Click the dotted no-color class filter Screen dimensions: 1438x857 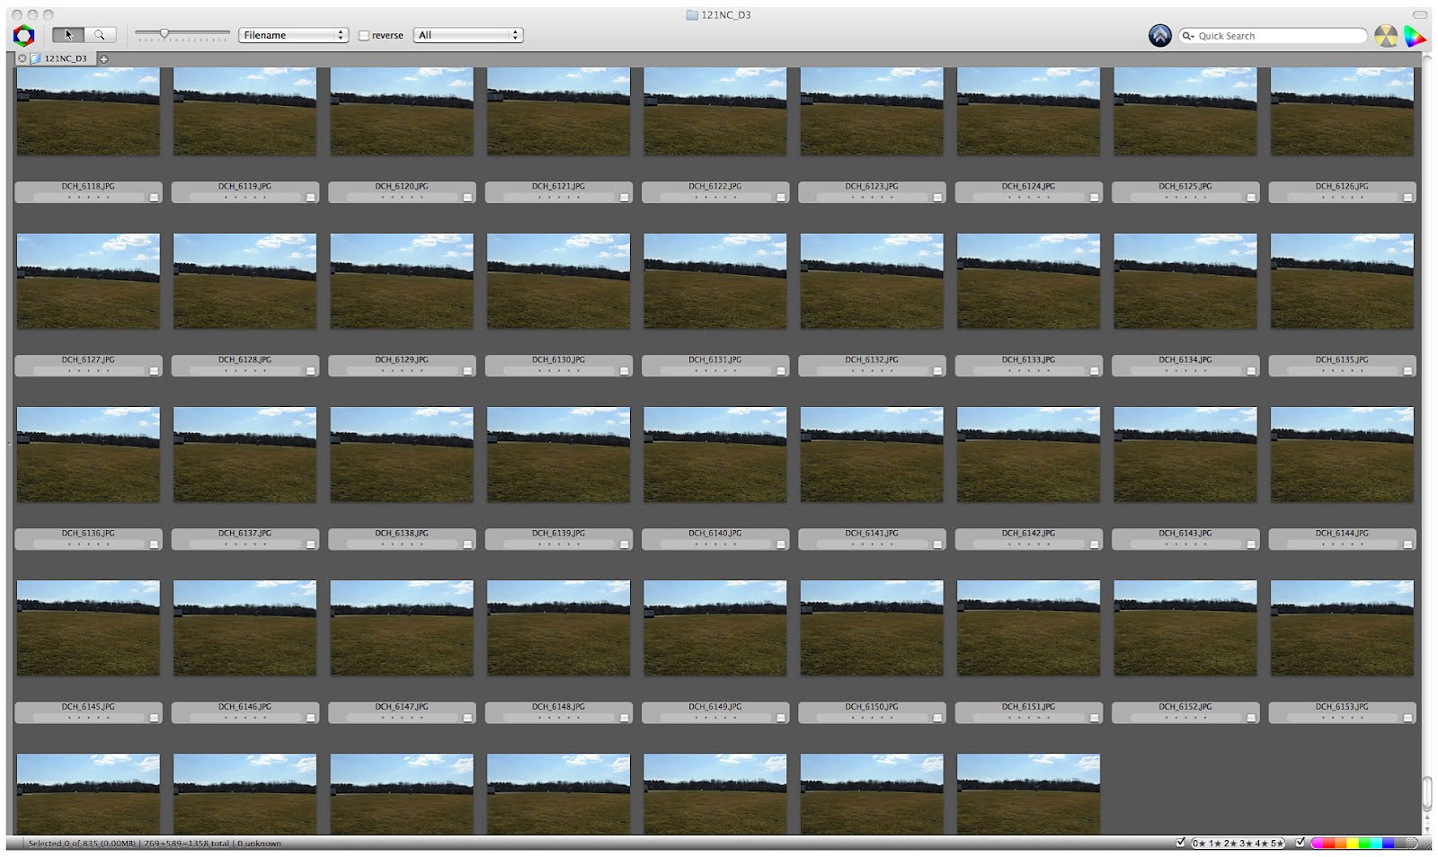[x=1412, y=844]
